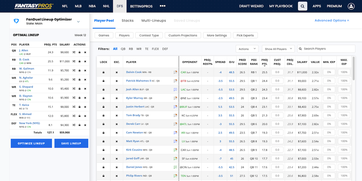
Task: Open the BettingPros menu
Action: click(x=141, y=6)
